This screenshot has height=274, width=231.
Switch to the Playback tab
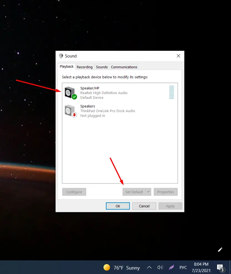pos(66,67)
